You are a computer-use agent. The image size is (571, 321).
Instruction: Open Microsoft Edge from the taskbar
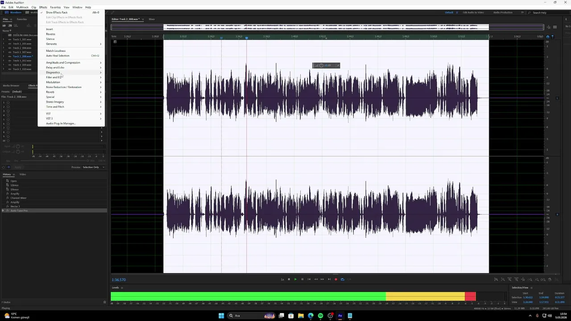(310, 316)
